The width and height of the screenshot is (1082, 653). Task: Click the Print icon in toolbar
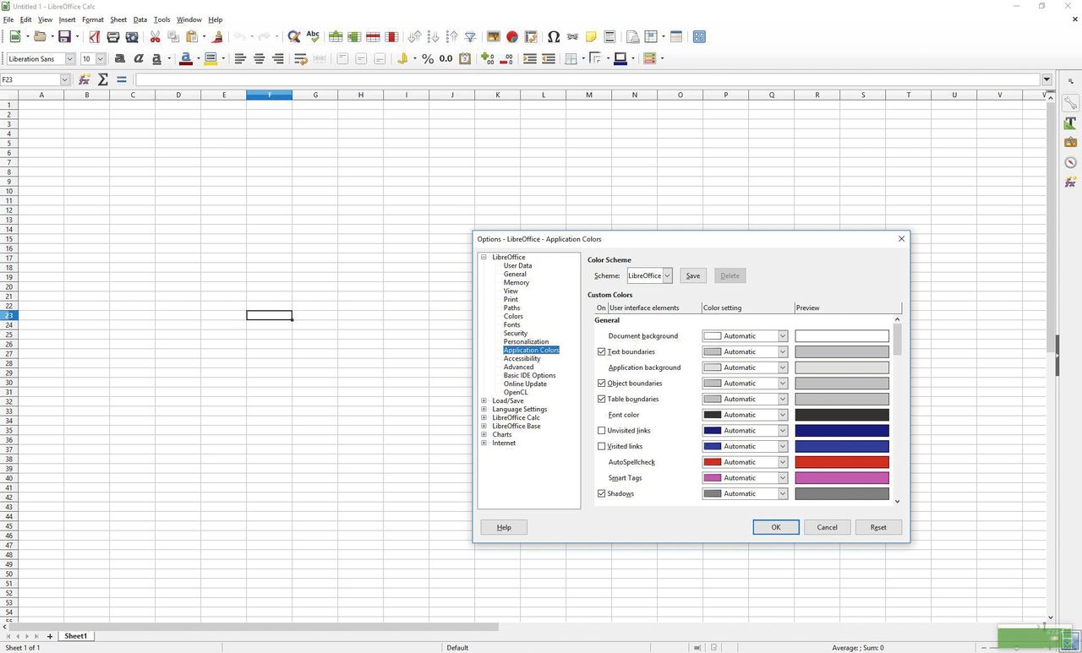point(112,37)
